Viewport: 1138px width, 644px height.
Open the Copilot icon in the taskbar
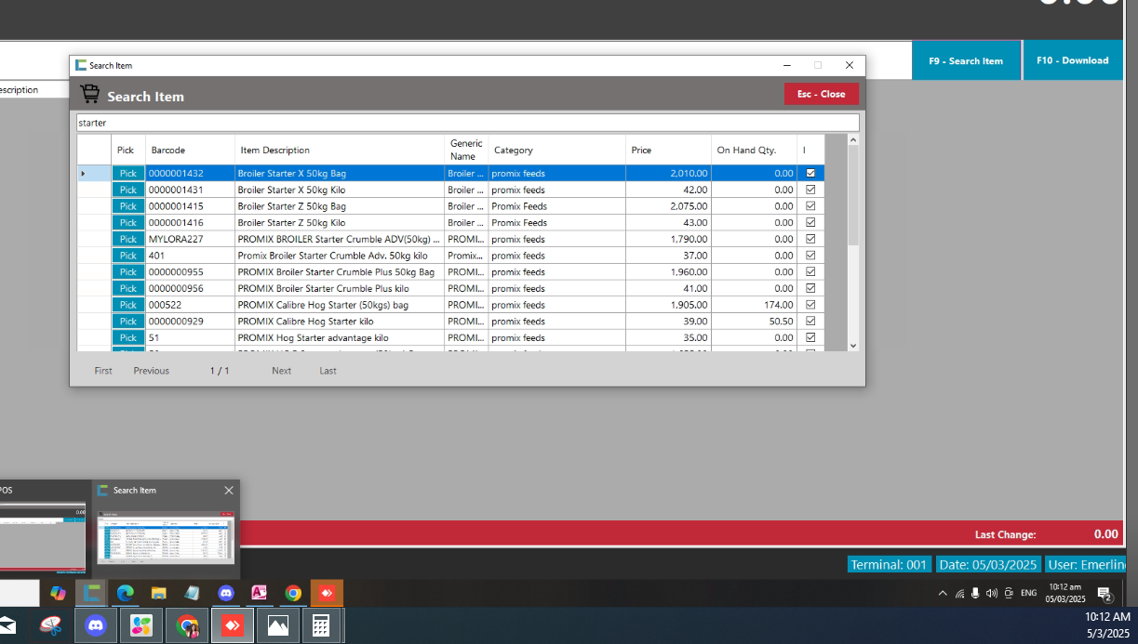tap(58, 593)
